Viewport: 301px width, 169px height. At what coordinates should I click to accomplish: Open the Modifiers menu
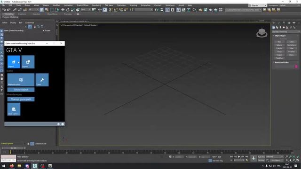point(56,5)
